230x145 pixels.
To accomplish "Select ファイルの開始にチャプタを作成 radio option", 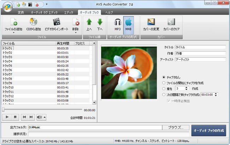I will 164,83.
